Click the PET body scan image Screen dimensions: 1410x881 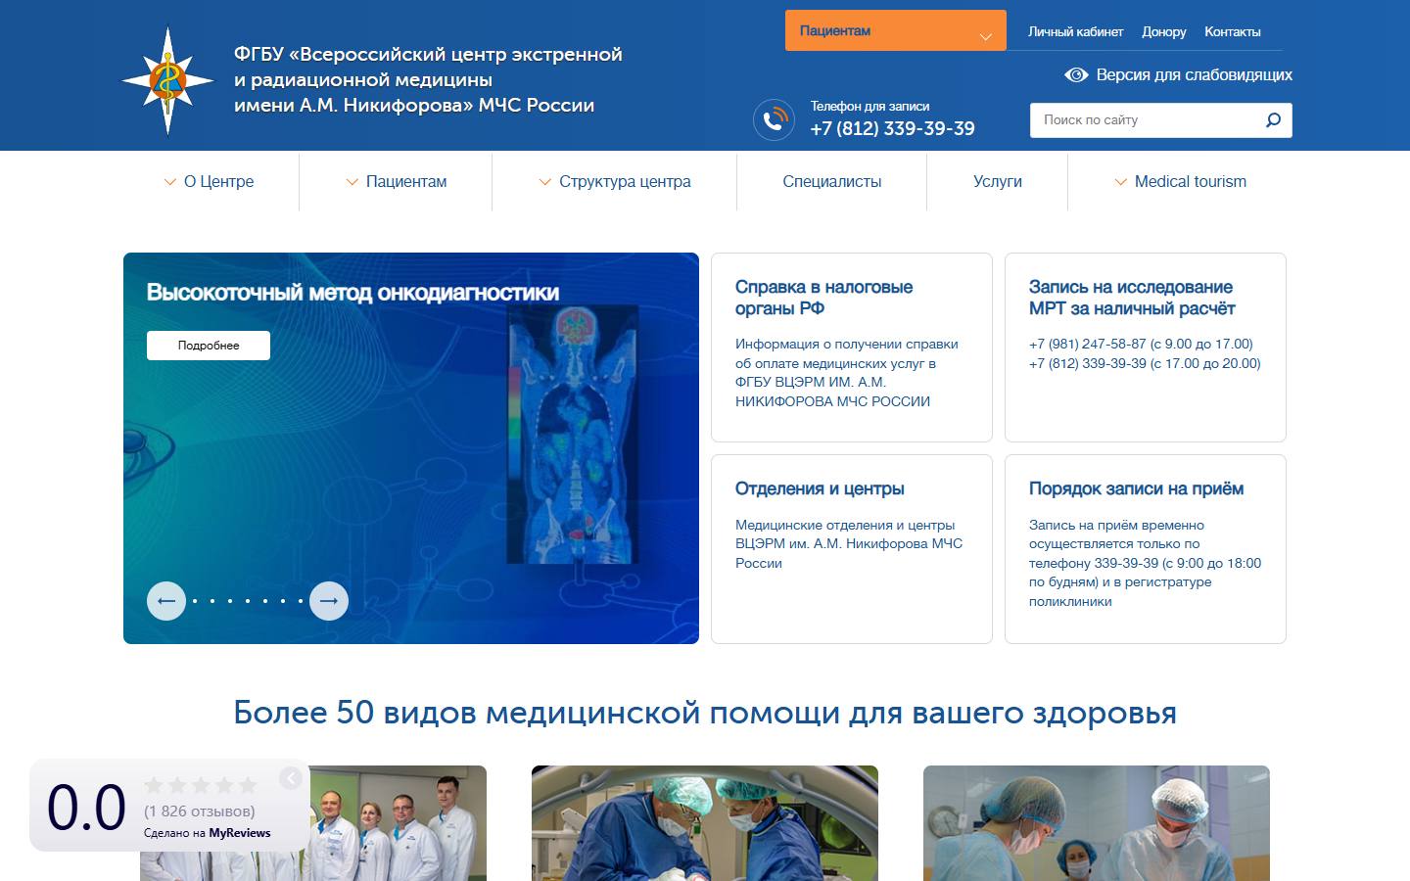click(x=573, y=436)
